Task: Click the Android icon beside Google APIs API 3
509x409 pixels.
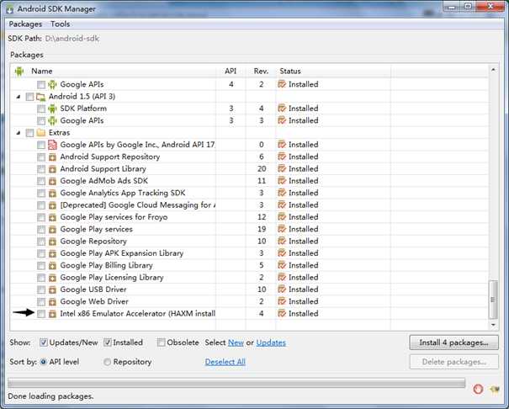Action: coord(52,120)
